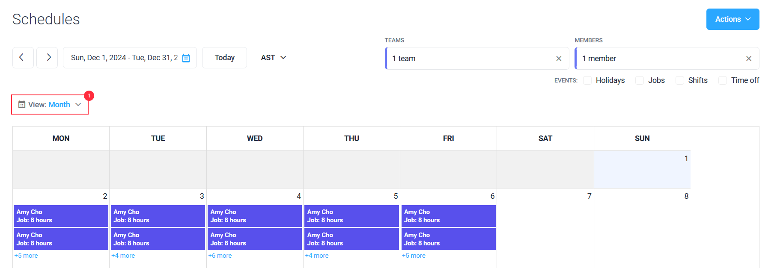Go to next month with right arrow
Image resolution: width=774 pixels, height=268 pixels.
tap(47, 58)
